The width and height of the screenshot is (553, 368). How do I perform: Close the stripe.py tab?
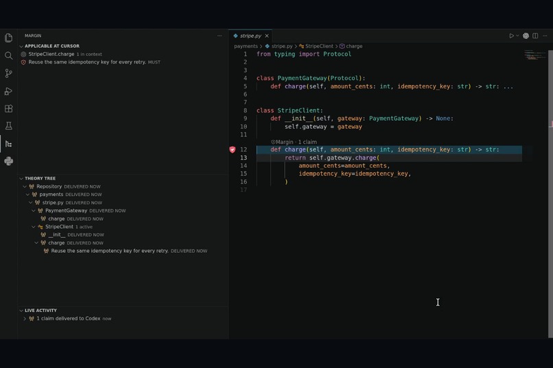[x=267, y=36]
